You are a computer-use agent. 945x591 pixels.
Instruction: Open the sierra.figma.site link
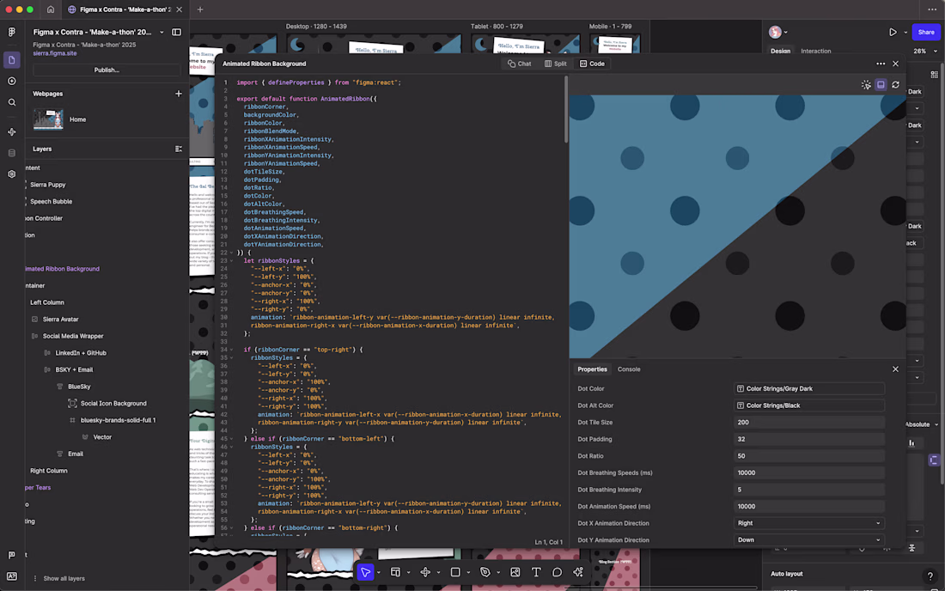point(55,53)
